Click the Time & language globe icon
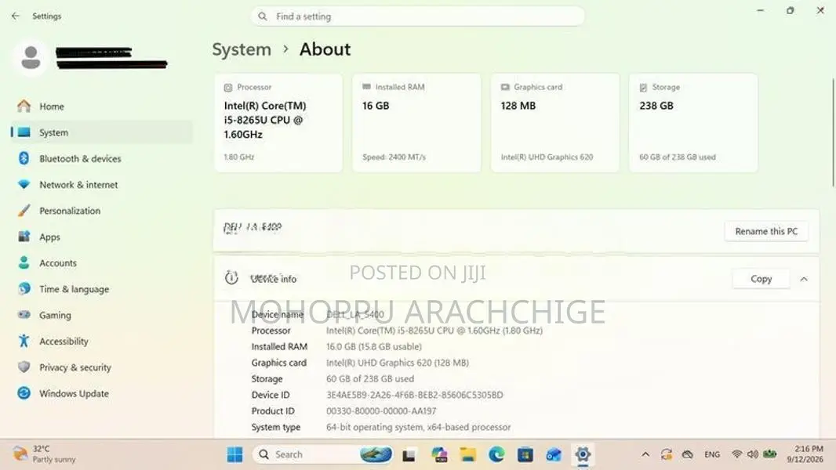 (24, 288)
